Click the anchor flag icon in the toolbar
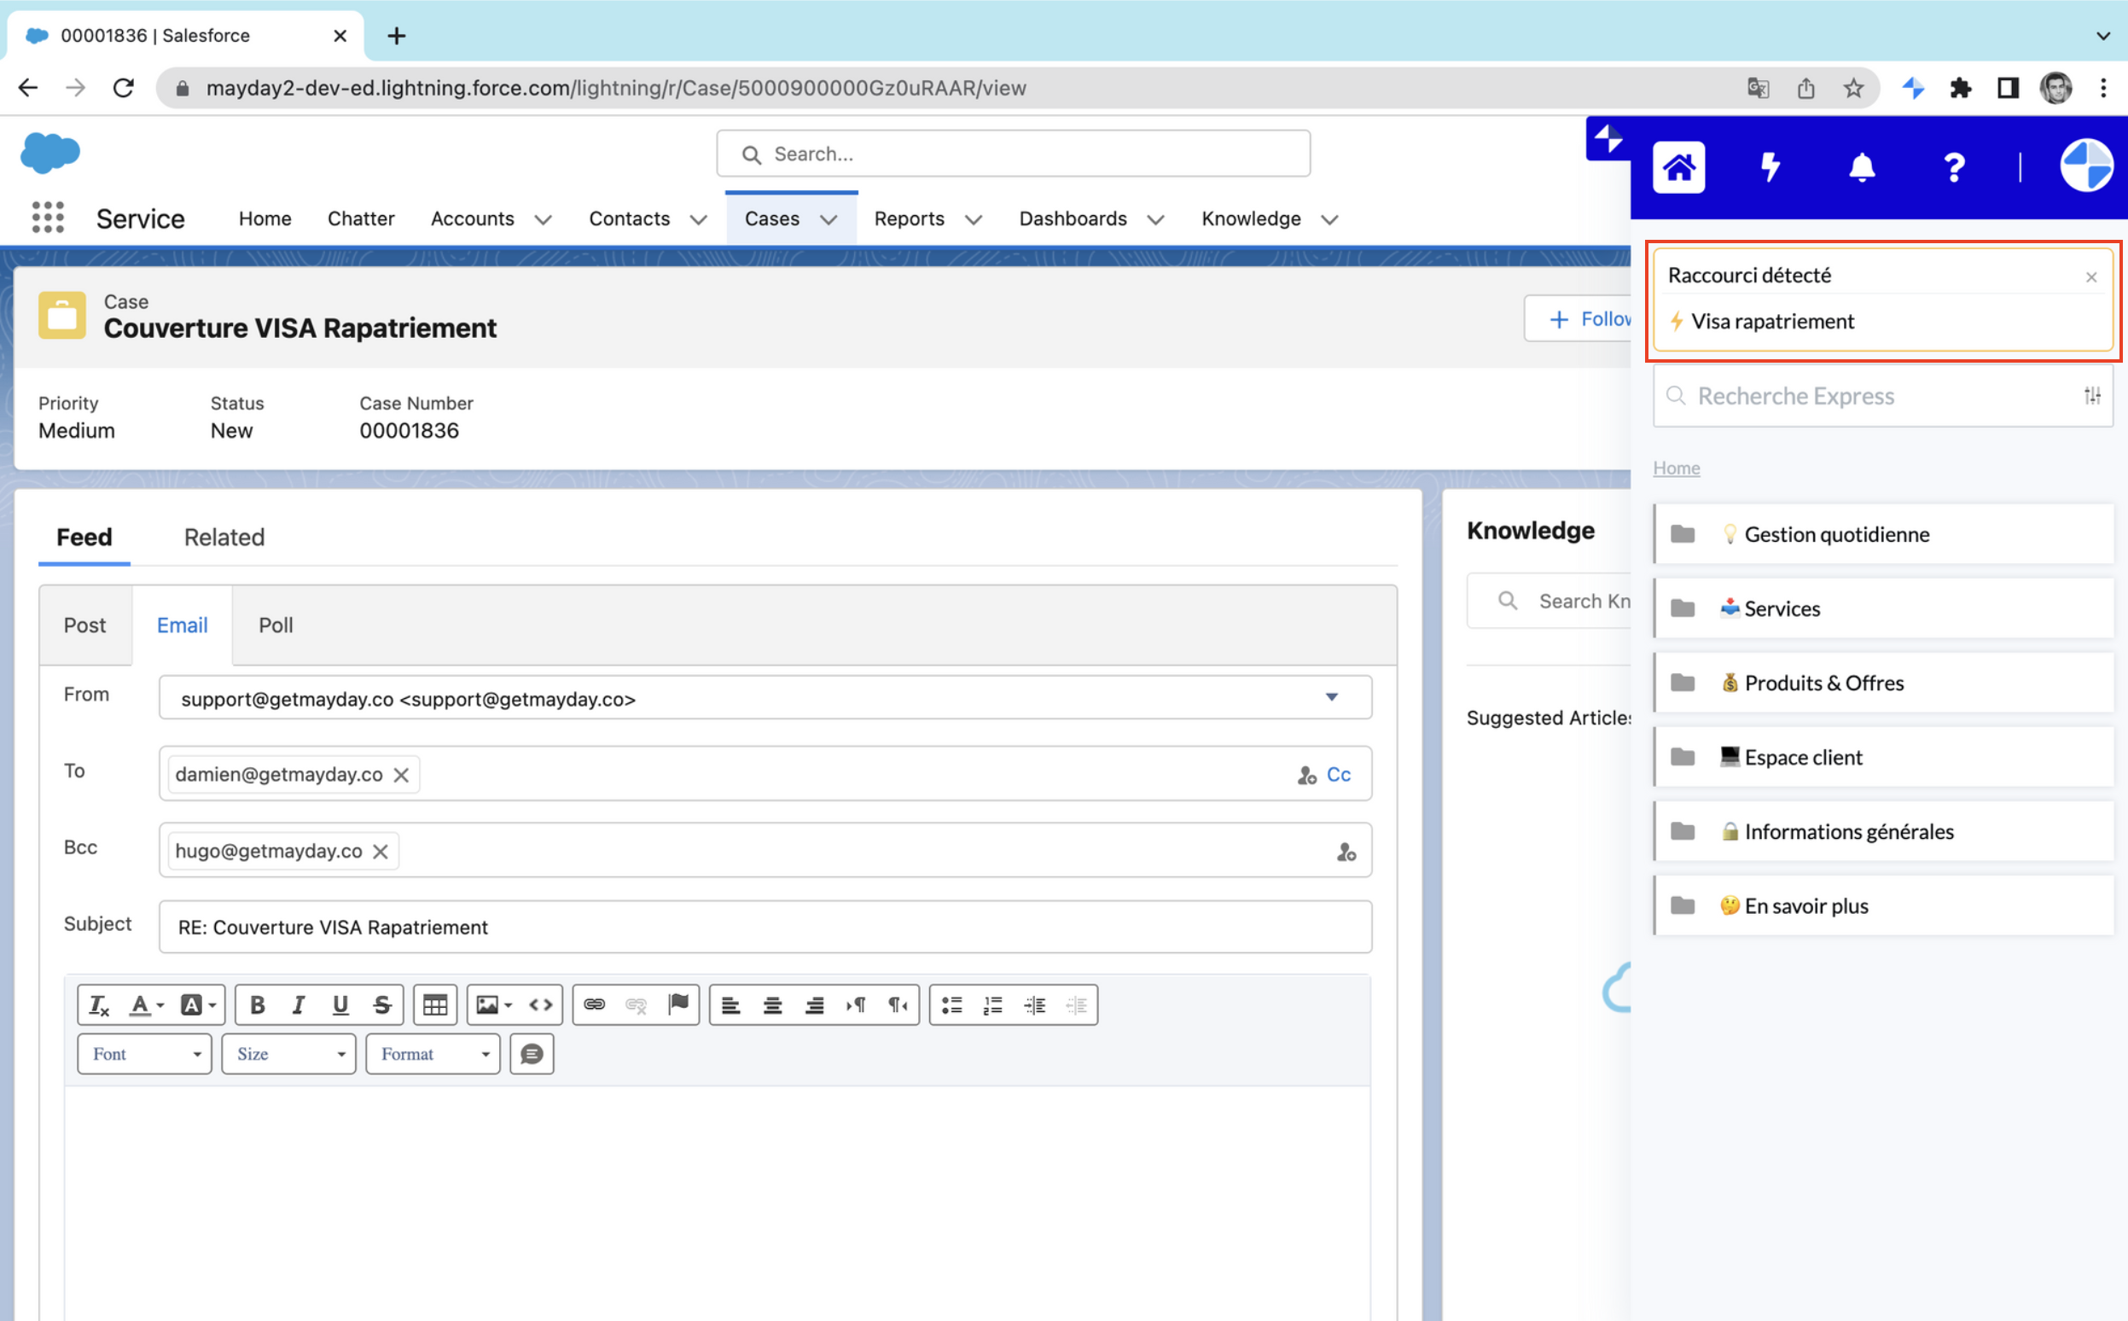2128x1321 pixels. point(677,1004)
